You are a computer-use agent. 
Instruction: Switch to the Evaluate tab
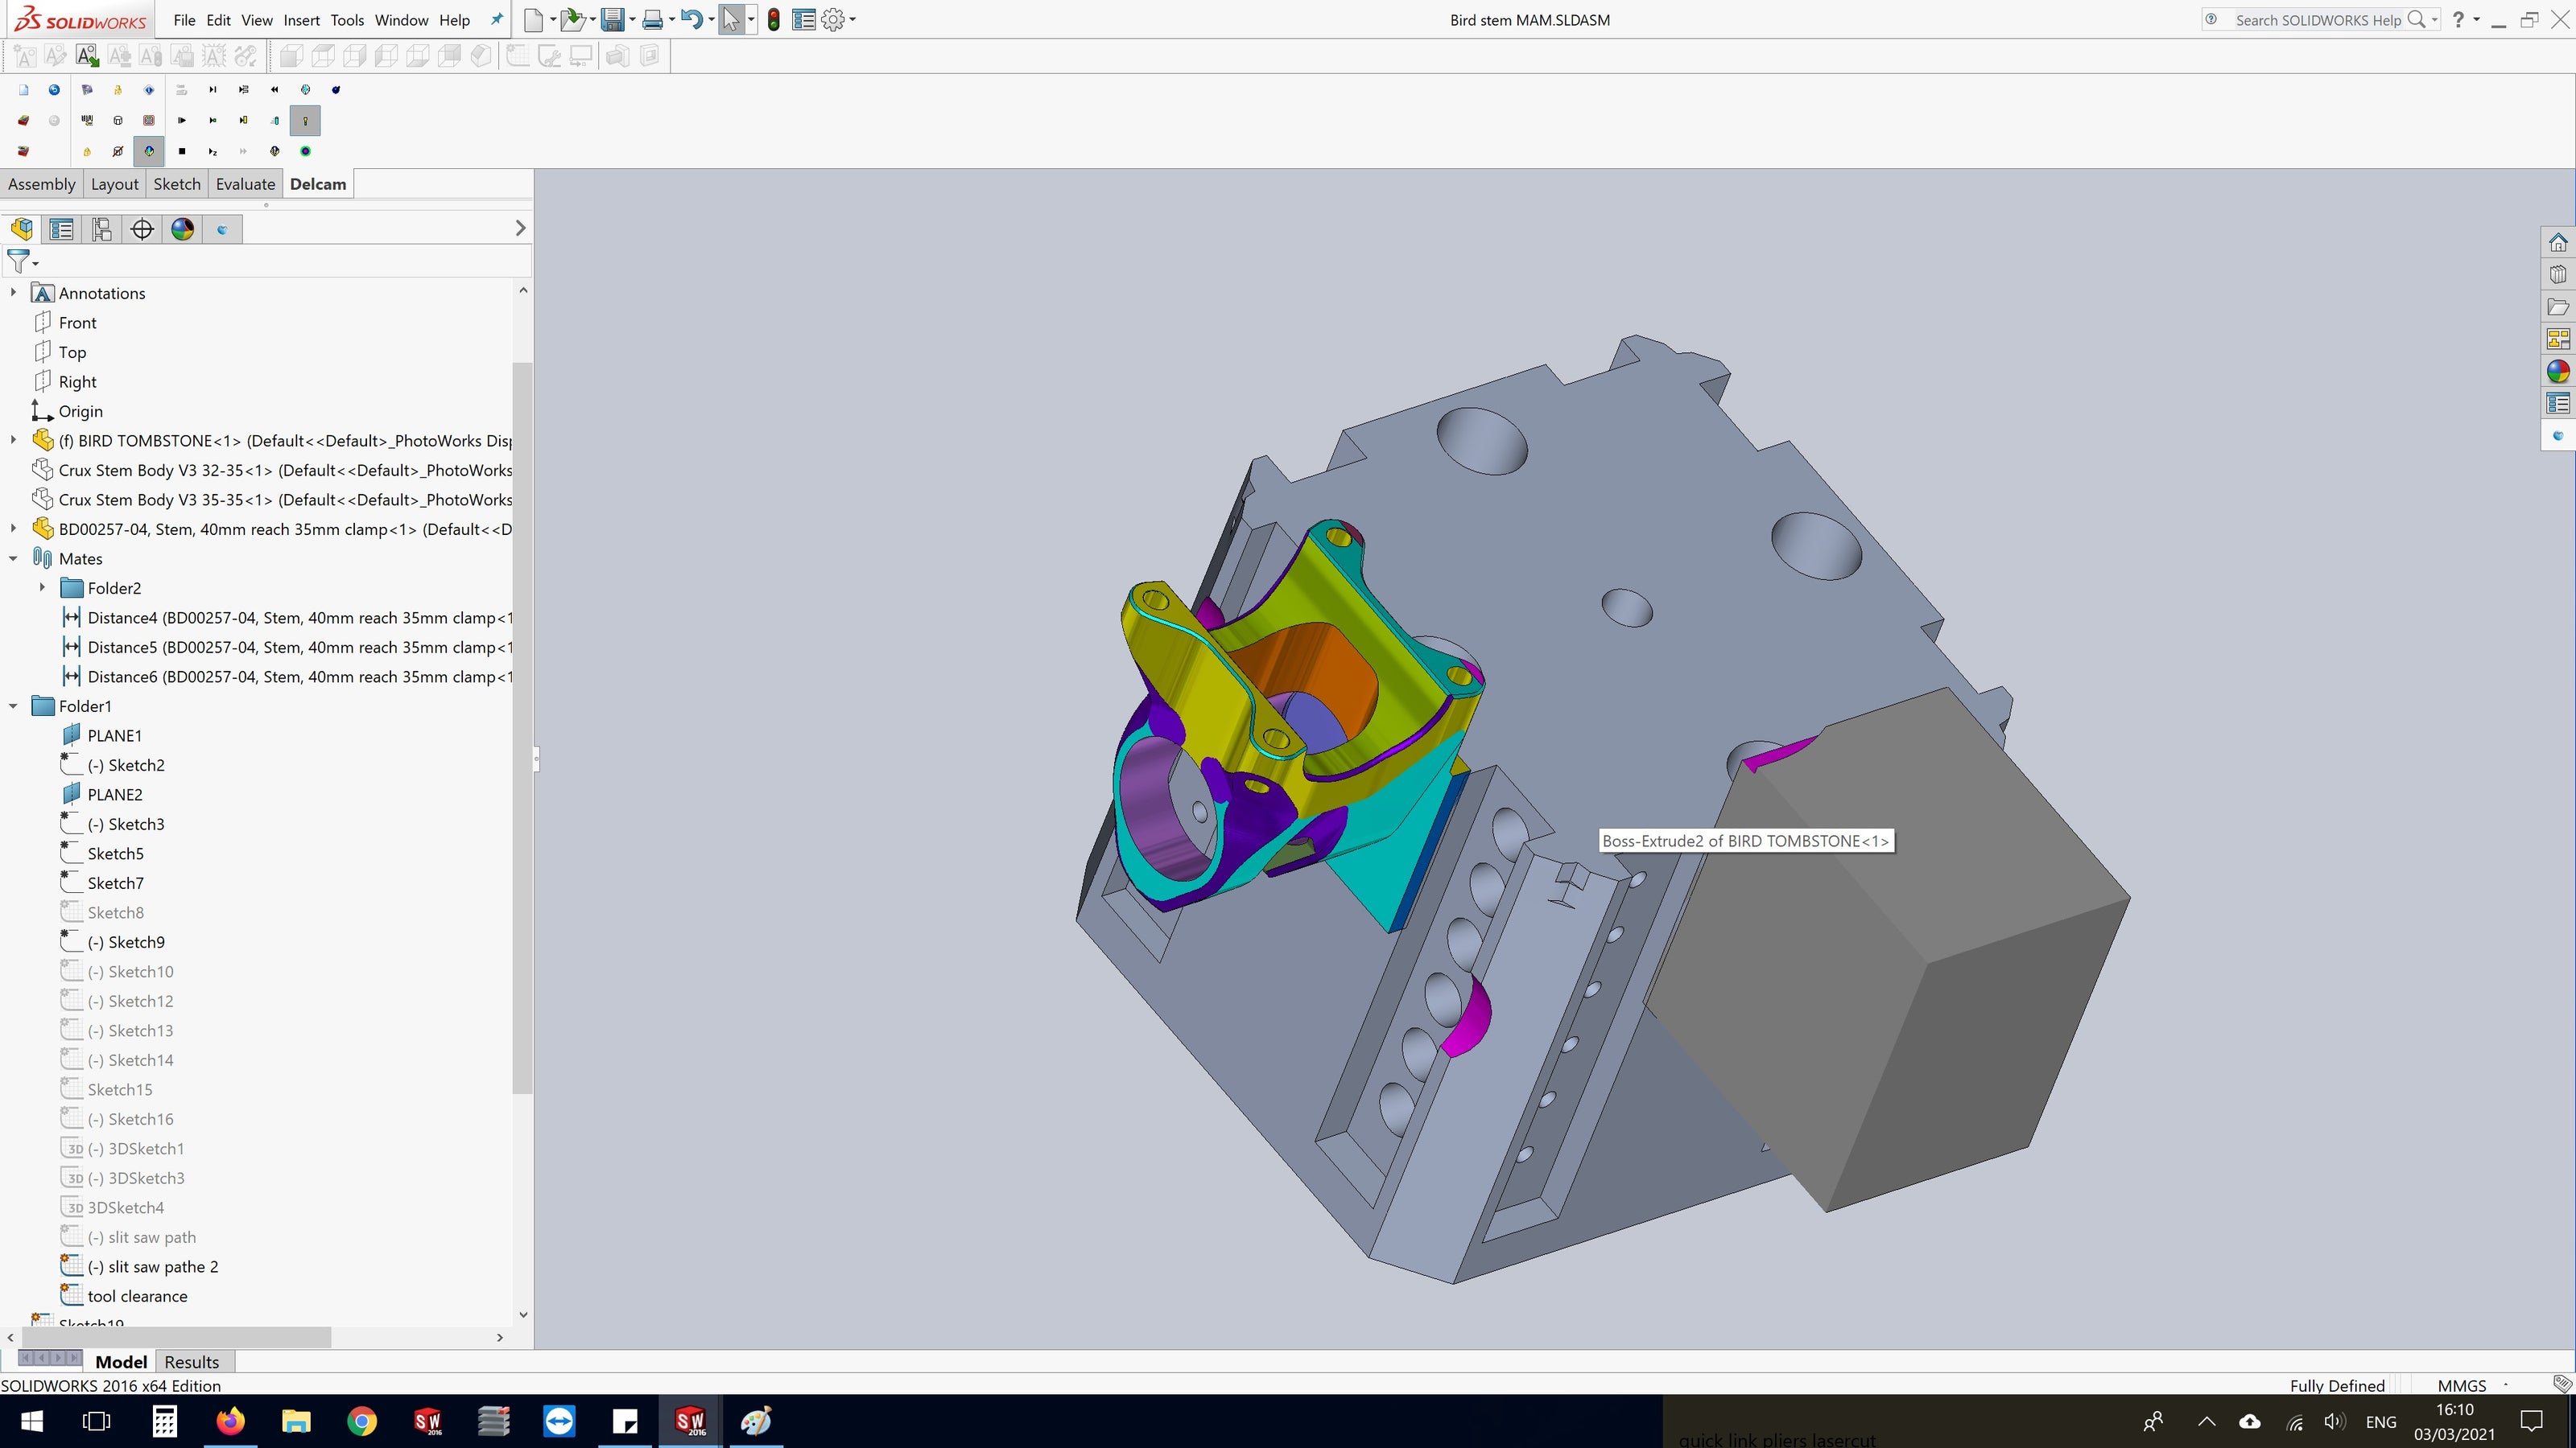(x=245, y=184)
